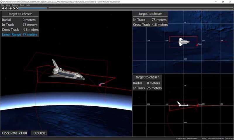Select the chaser marker in the 3D view
This screenshot has width=234, height=140.
[x=100, y=85]
